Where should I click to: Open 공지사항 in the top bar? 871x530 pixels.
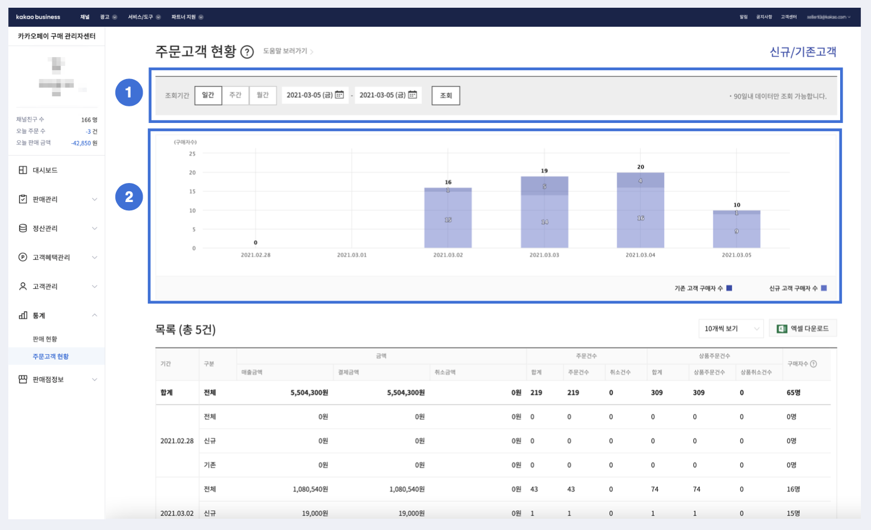[764, 17]
